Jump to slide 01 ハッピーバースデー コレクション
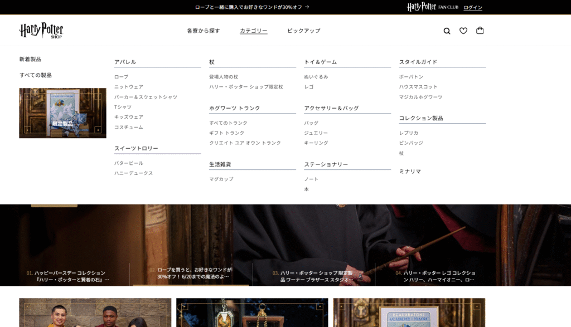 point(68,276)
